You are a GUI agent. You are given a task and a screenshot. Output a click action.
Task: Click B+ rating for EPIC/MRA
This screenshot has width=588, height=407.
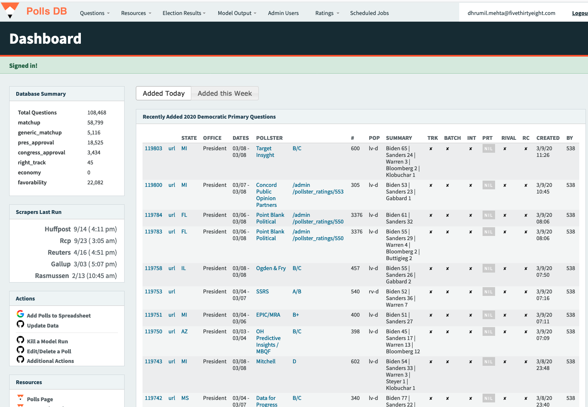tap(296, 315)
